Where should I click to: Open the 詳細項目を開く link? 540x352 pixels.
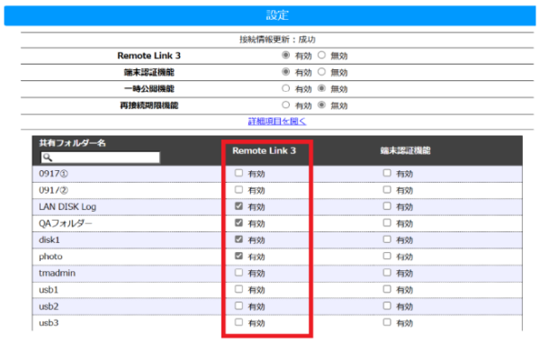click(x=277, y=122)
